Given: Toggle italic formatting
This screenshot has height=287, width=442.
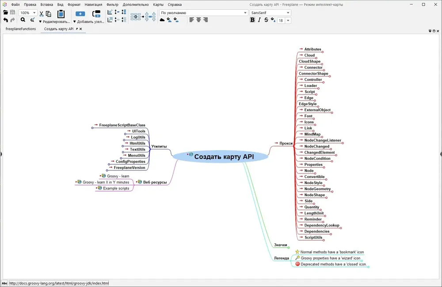Looking at the screenshot, I should pos(259,20).
